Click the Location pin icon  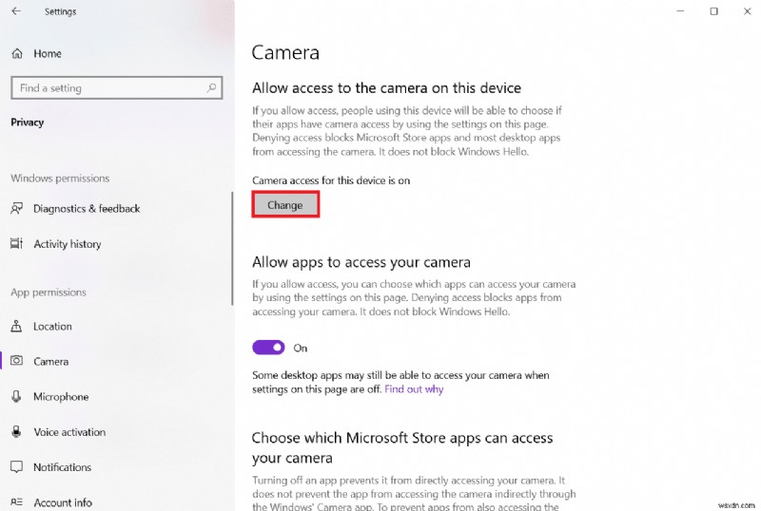(x=17, y=327)
